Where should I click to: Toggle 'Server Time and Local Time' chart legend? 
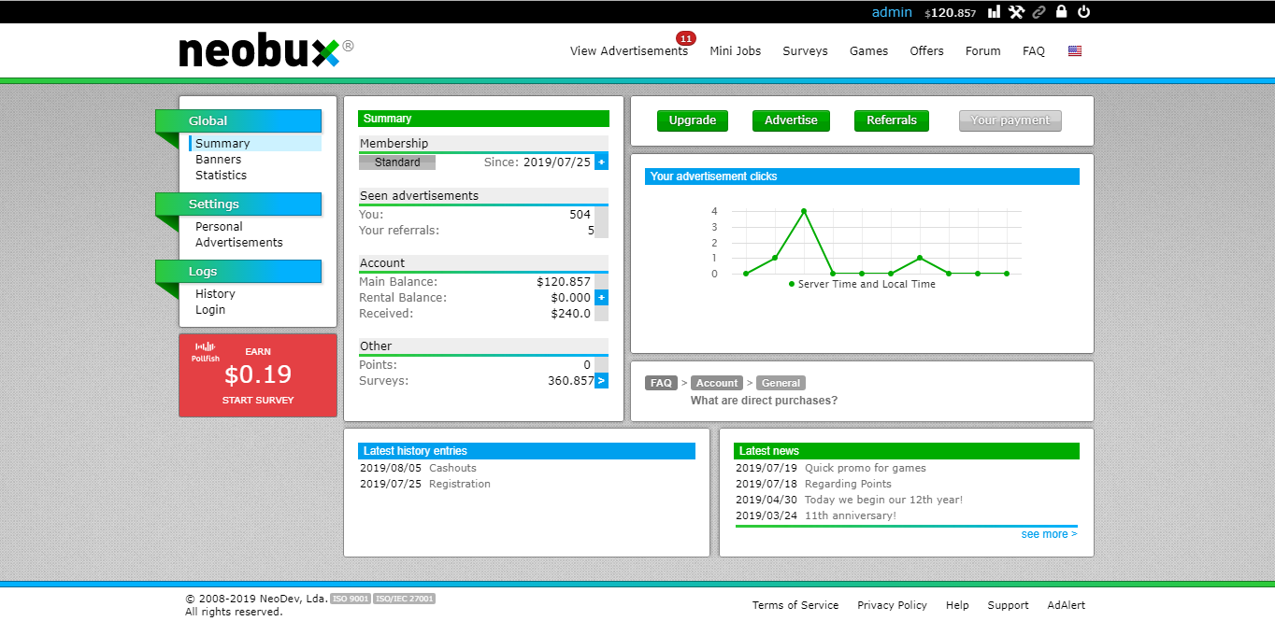tap(862, 284)
